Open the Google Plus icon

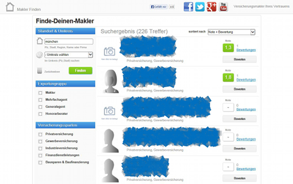pos(211,7)
